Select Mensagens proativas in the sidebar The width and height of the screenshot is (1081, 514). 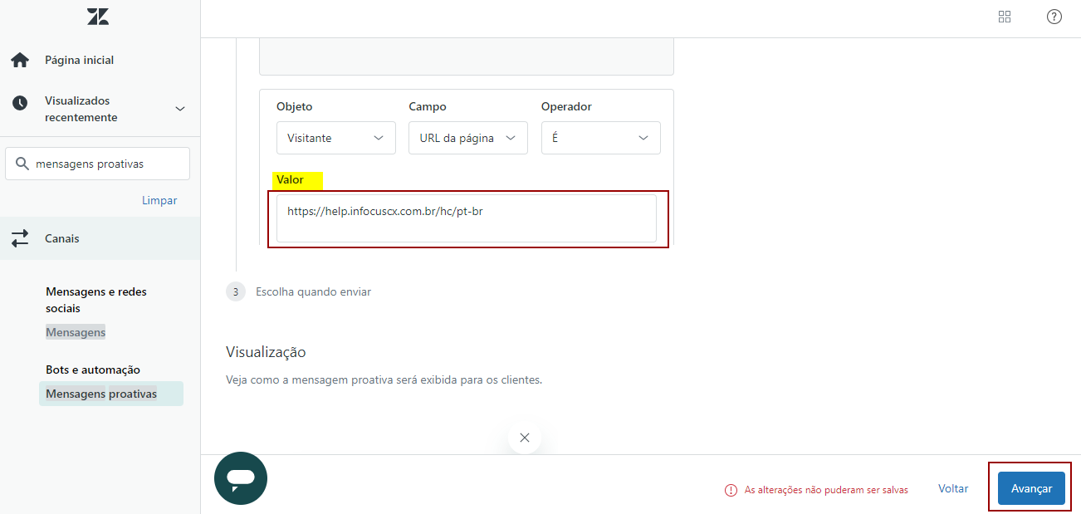coord(101,394)
